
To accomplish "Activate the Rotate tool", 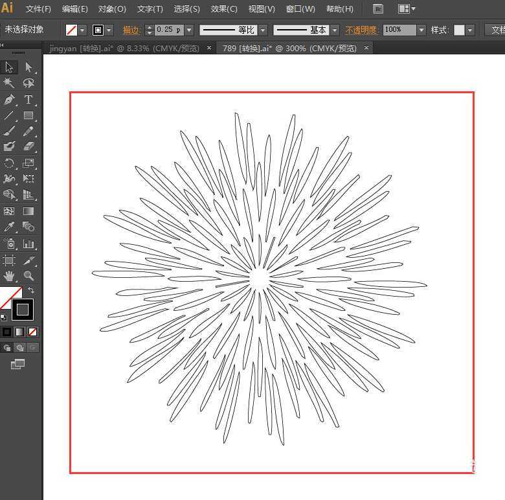I will point(9,164).
